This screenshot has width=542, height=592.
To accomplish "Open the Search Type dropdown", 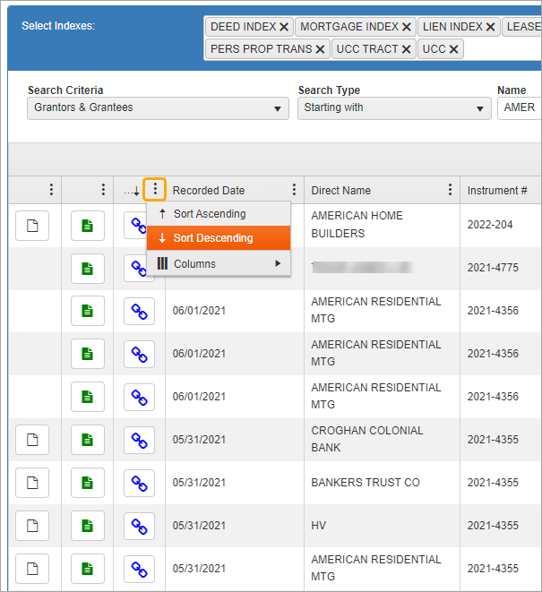I will coord(393,108).
